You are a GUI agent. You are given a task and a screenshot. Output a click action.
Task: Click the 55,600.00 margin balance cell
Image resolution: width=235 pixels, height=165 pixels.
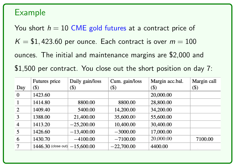(161, 117)
